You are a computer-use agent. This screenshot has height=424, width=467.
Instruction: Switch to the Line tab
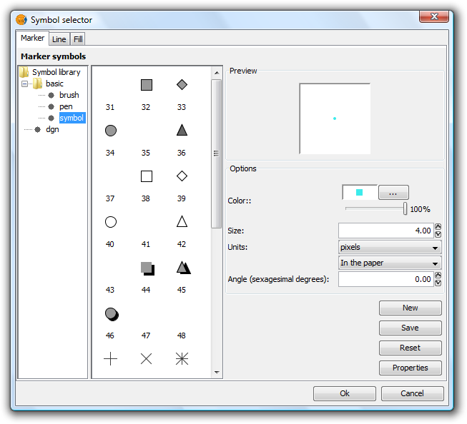pos(59,39)
